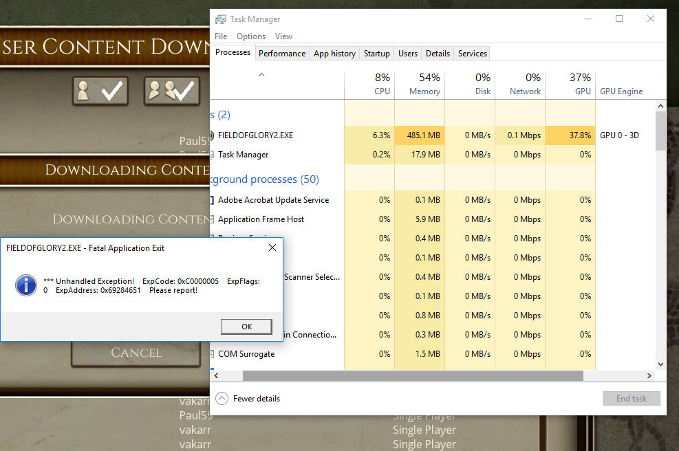Open the Options menu in Task Manager
679x451 pixels.
pyautogui.click(x=251, y=36)
